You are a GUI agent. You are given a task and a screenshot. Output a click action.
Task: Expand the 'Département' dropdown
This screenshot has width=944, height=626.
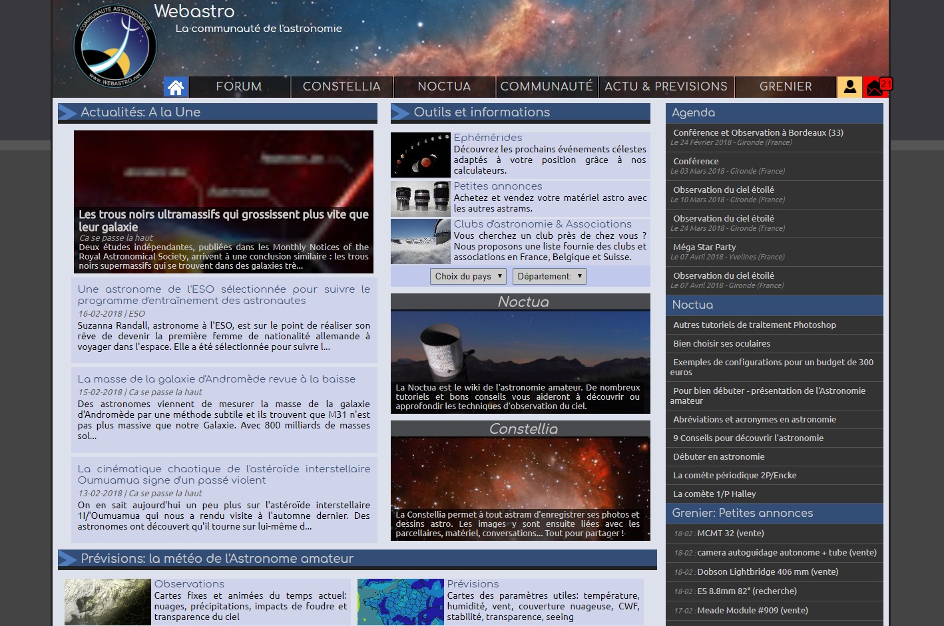(x=549, y=276)
